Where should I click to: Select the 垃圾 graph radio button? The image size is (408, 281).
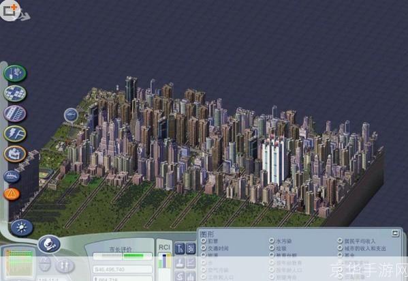coord(272,248)
